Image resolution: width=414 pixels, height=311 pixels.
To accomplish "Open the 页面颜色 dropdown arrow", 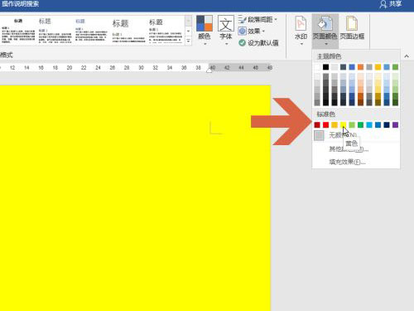I will (x=326, y=44).
